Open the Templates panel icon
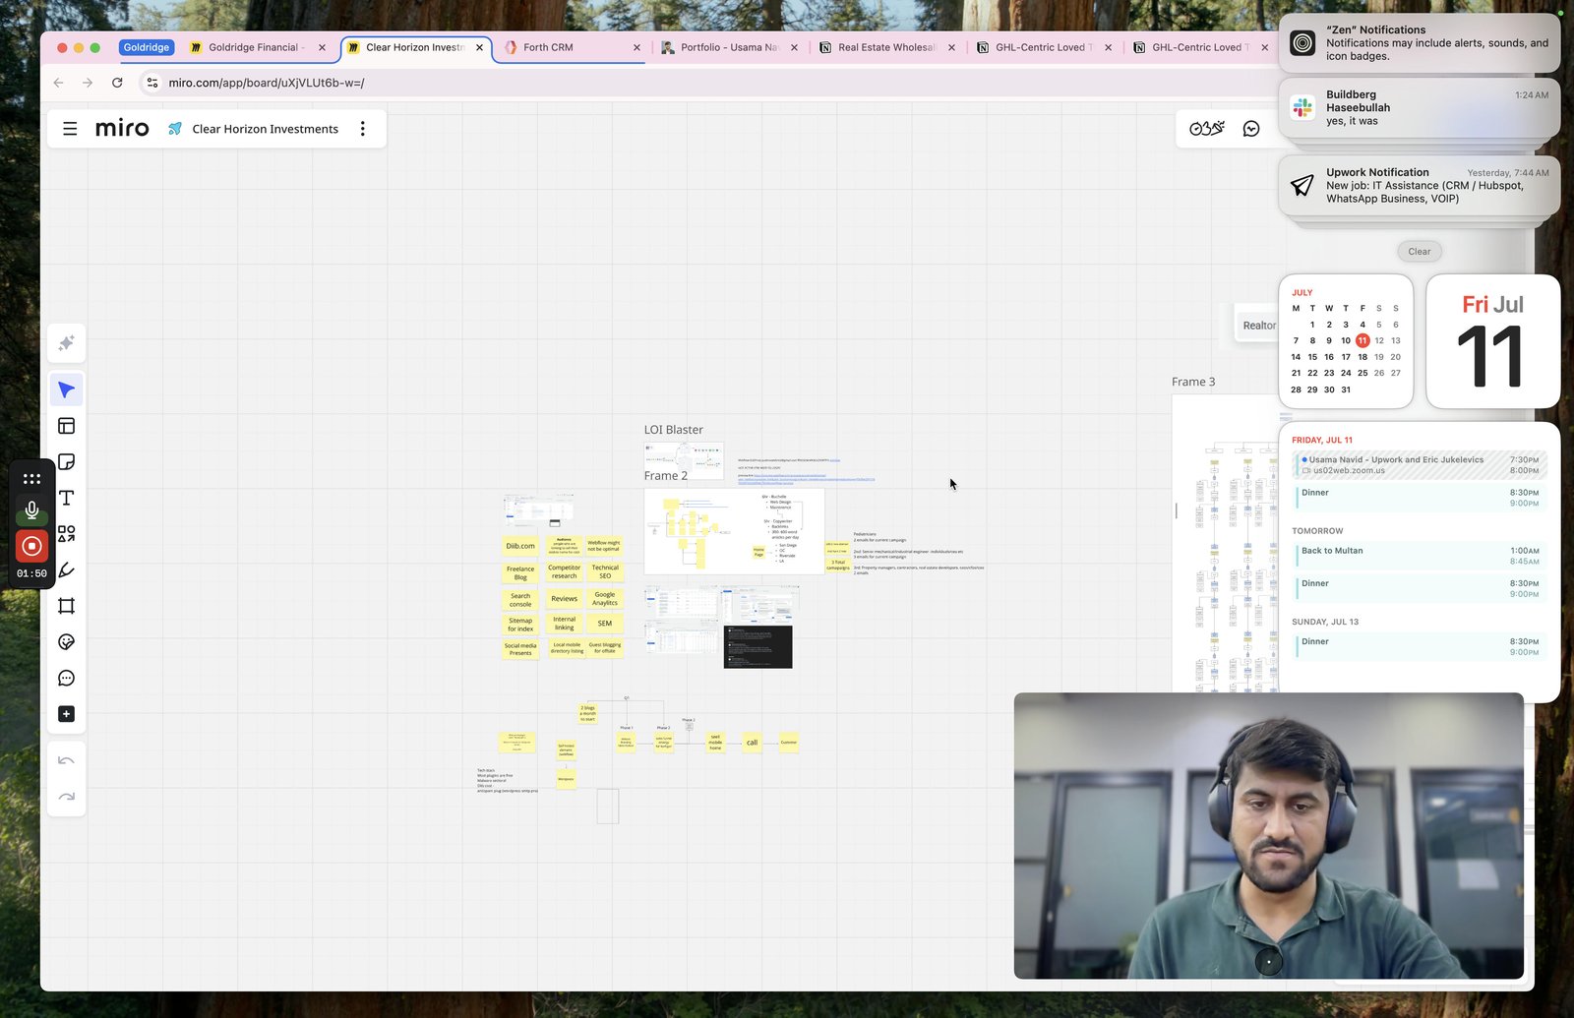Viewport: 1574px width, 1018px height. [x=66, y=426]
